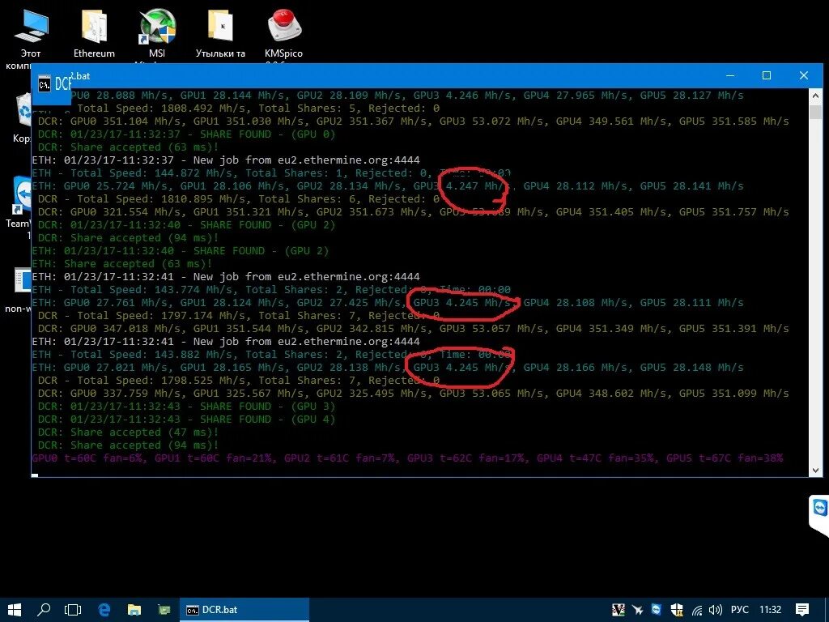
Task: Click the 'ETH: Share accepted (63 ms)!' line
Action: [x=121, y=264]
